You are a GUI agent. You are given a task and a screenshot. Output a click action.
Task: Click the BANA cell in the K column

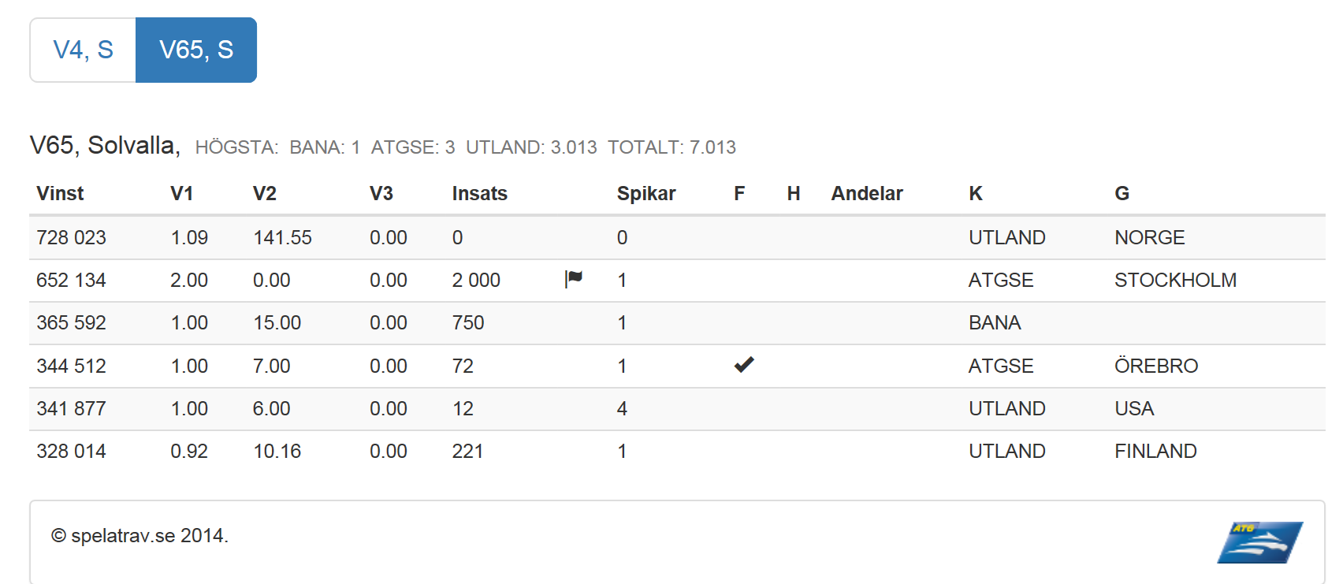click(995, 322)
